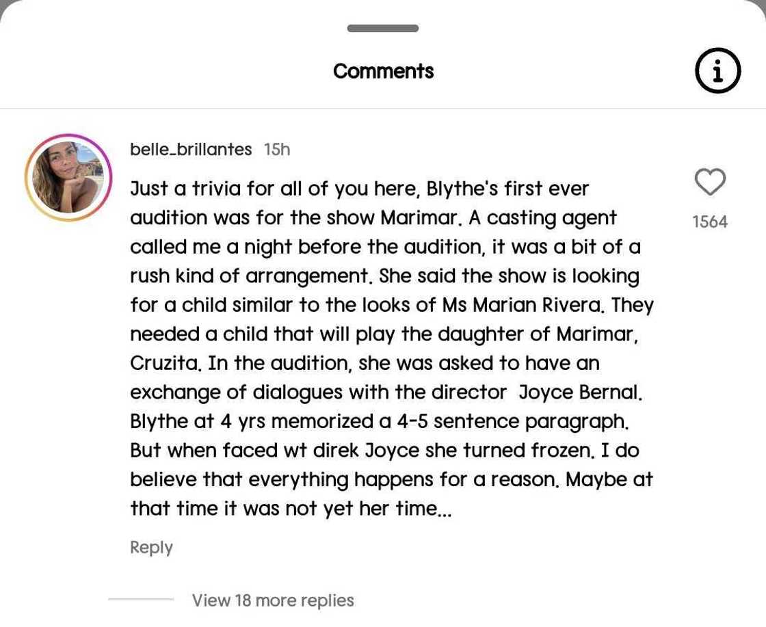The height and width of the screenshot is (627, 766).
Task: Click the 15h comment timestamp
Action: (277, 149)
